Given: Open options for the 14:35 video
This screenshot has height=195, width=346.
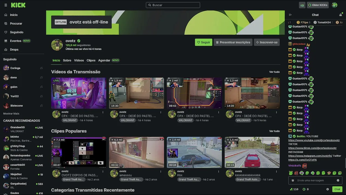Looking at the screenshot, I should [x=276, y=112].
